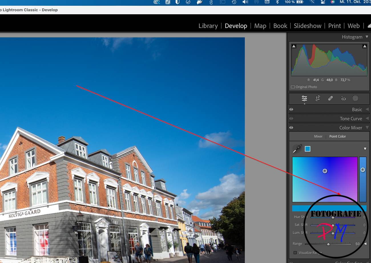Click the Histogram panel title
This screenshot has width=371, height=263.
[352, 37]
